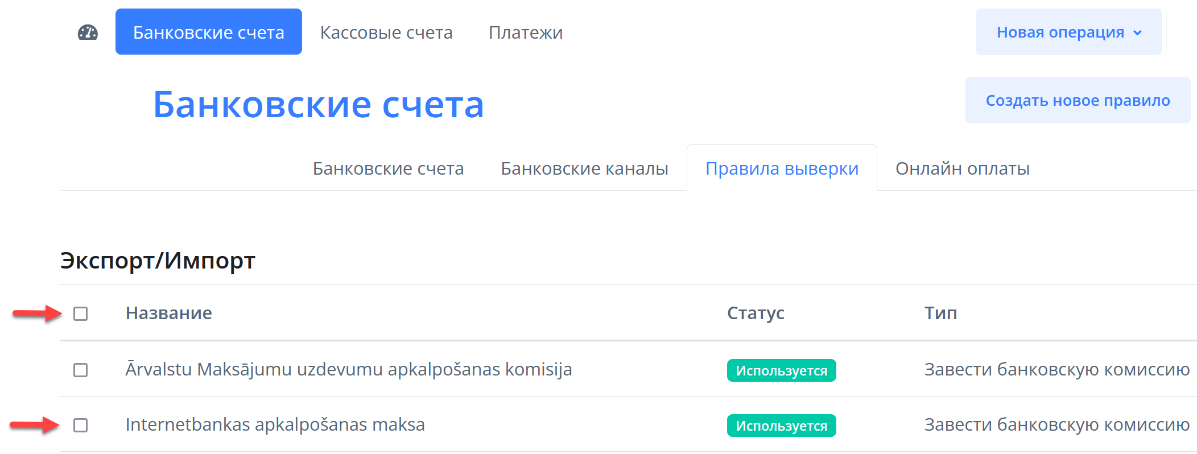Screen dimensions: 1197x454
Task: Switch to the Банковские каналы tab
Action: (584, 168)
